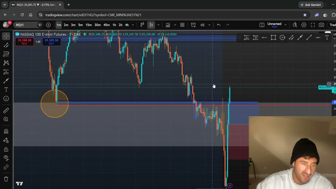
Task: Open chart settings hexagon icon
Action: (x=304, y=25)
